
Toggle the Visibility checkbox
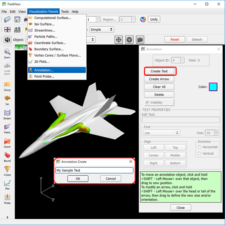(147, 102)
